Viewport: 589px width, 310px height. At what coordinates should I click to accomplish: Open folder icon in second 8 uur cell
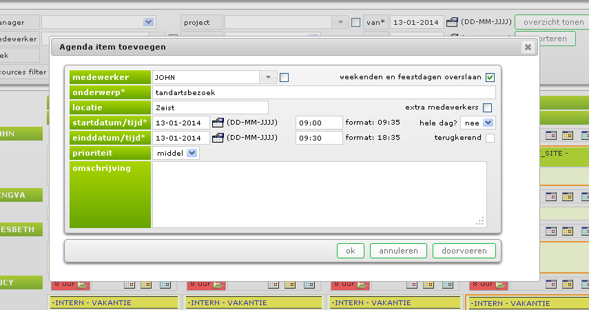point(218,285)
